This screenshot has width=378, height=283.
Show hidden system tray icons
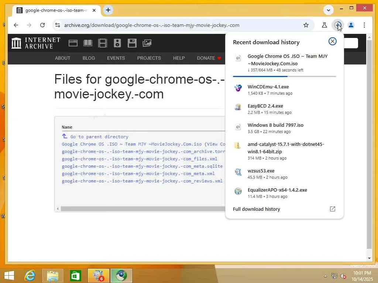point(326,276)
